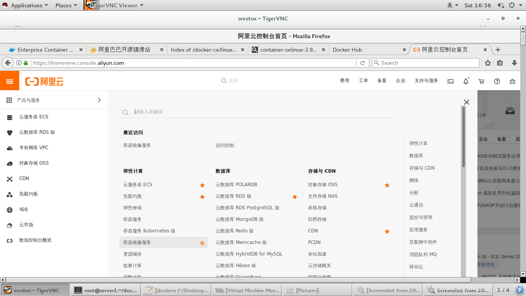The height and width of the screenshot is (296, 526).
Task: Open the 支持与服务 header menu
Action: click(x=426, y=81)
